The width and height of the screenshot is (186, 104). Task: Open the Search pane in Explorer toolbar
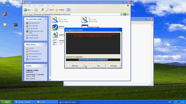coord(50,10)
